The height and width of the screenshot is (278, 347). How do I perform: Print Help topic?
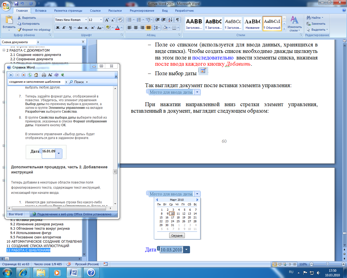pos(44,75)
